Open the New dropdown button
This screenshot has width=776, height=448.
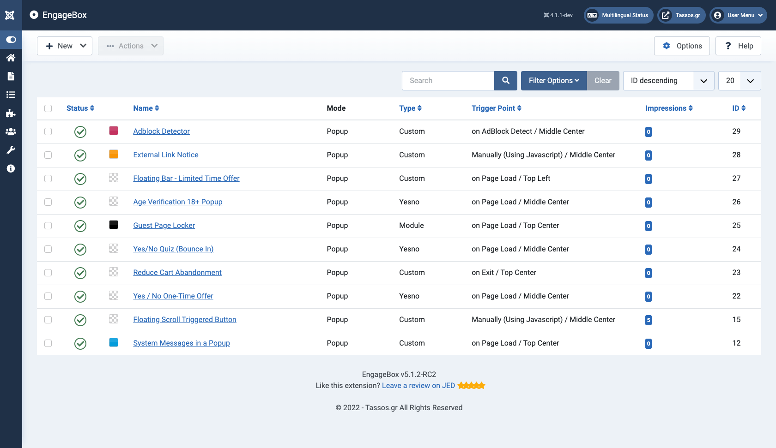65,46
